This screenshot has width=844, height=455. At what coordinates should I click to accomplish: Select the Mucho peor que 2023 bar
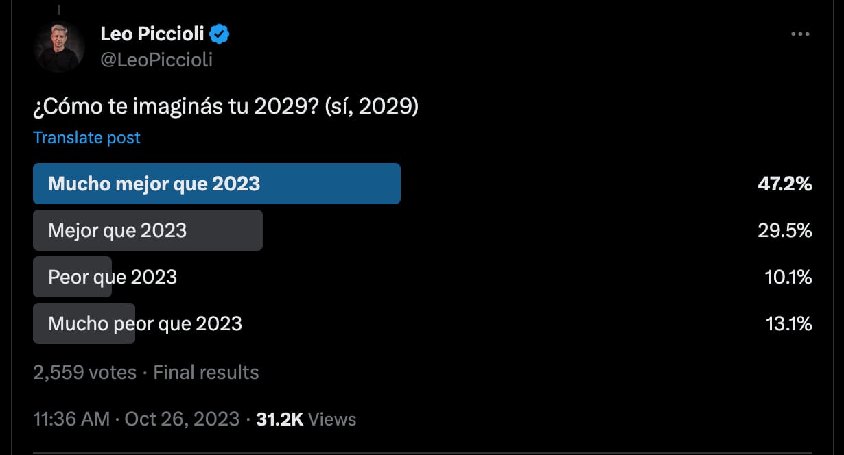tap(84, 323)
